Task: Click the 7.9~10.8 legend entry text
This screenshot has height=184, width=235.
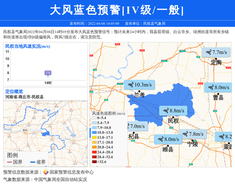Action: tap(104, 128)
